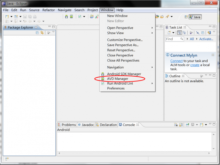
Task: Click the Find field in Task List
Action: pos(175,39)
